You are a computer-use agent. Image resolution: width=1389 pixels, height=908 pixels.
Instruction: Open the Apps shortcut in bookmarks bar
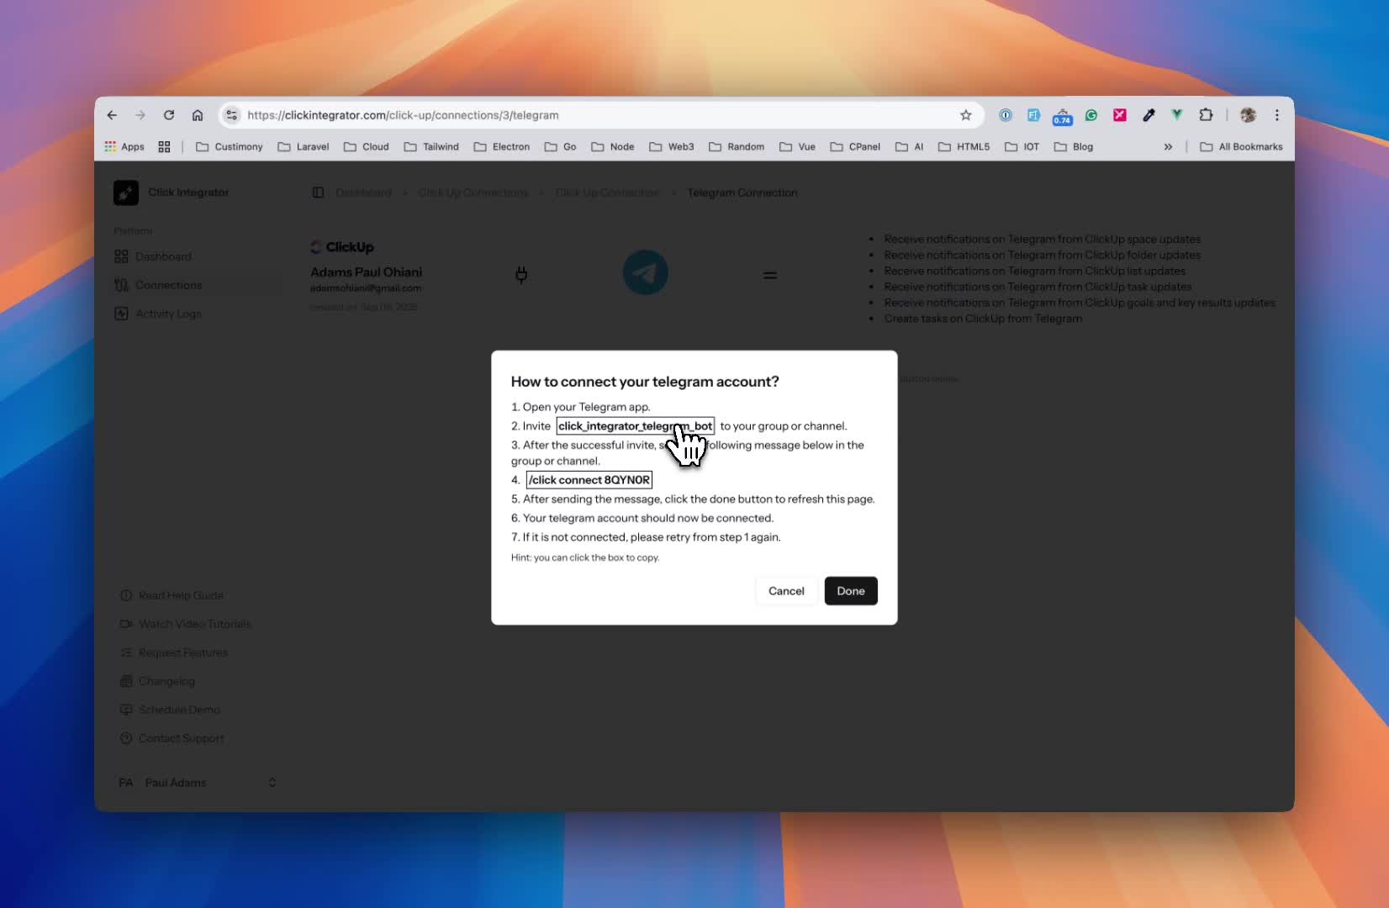point(124,146)
